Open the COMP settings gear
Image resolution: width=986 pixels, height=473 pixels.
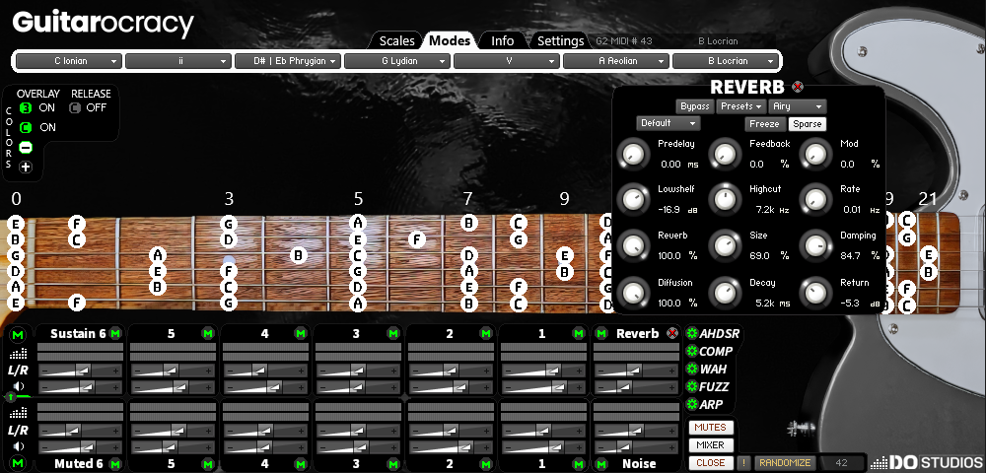(692, 351)
